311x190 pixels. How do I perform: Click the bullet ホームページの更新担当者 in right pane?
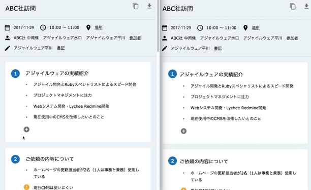pos(243,176)
